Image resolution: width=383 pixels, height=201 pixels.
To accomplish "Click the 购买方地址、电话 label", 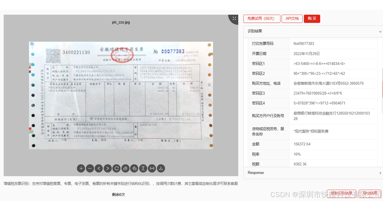I will (266, 84).
